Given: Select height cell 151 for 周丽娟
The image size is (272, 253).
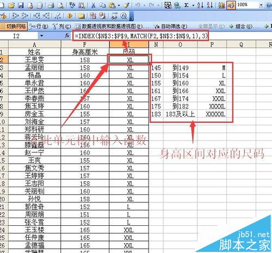Looking at the screenshot, I should (x=85, y=214).
